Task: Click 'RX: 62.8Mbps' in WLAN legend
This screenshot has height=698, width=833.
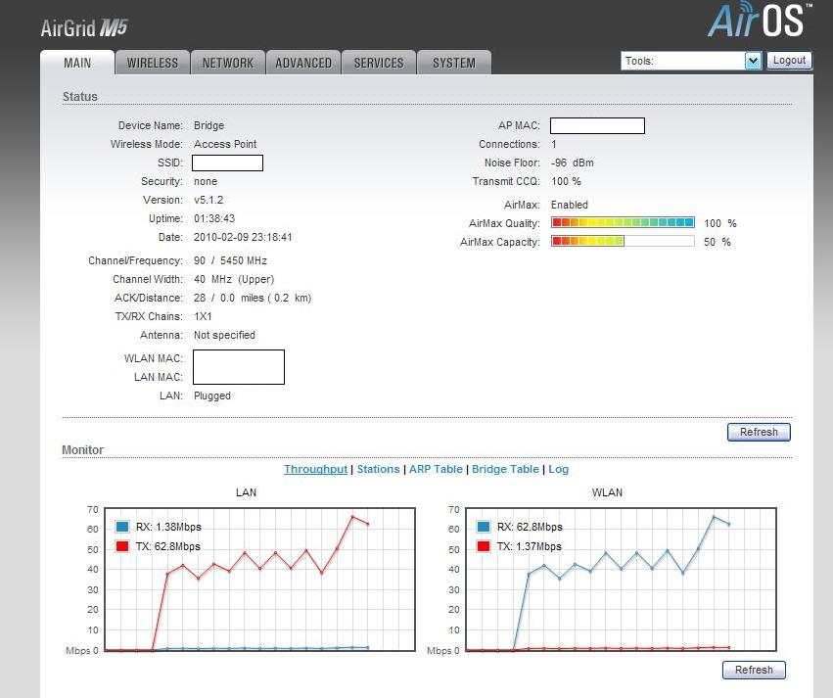Action: (x=530, y=527)
